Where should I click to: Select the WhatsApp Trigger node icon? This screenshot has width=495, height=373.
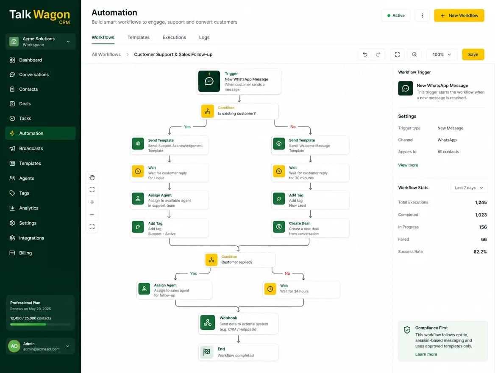pos(209,81)
